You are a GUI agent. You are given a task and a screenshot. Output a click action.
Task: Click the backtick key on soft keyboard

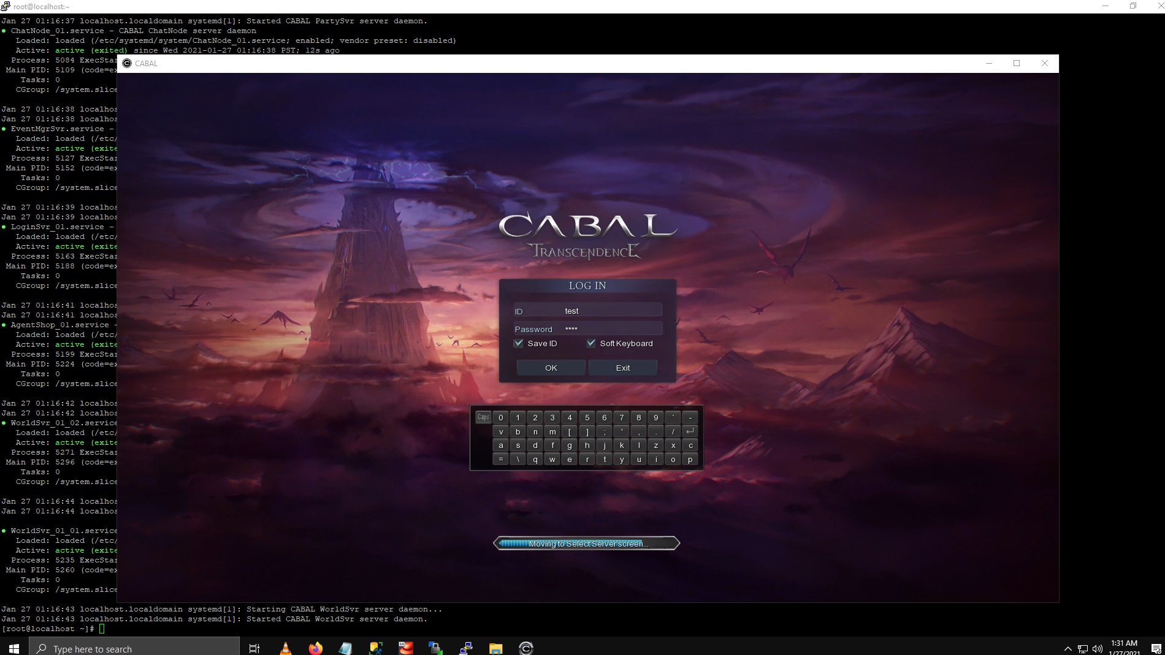673,417
